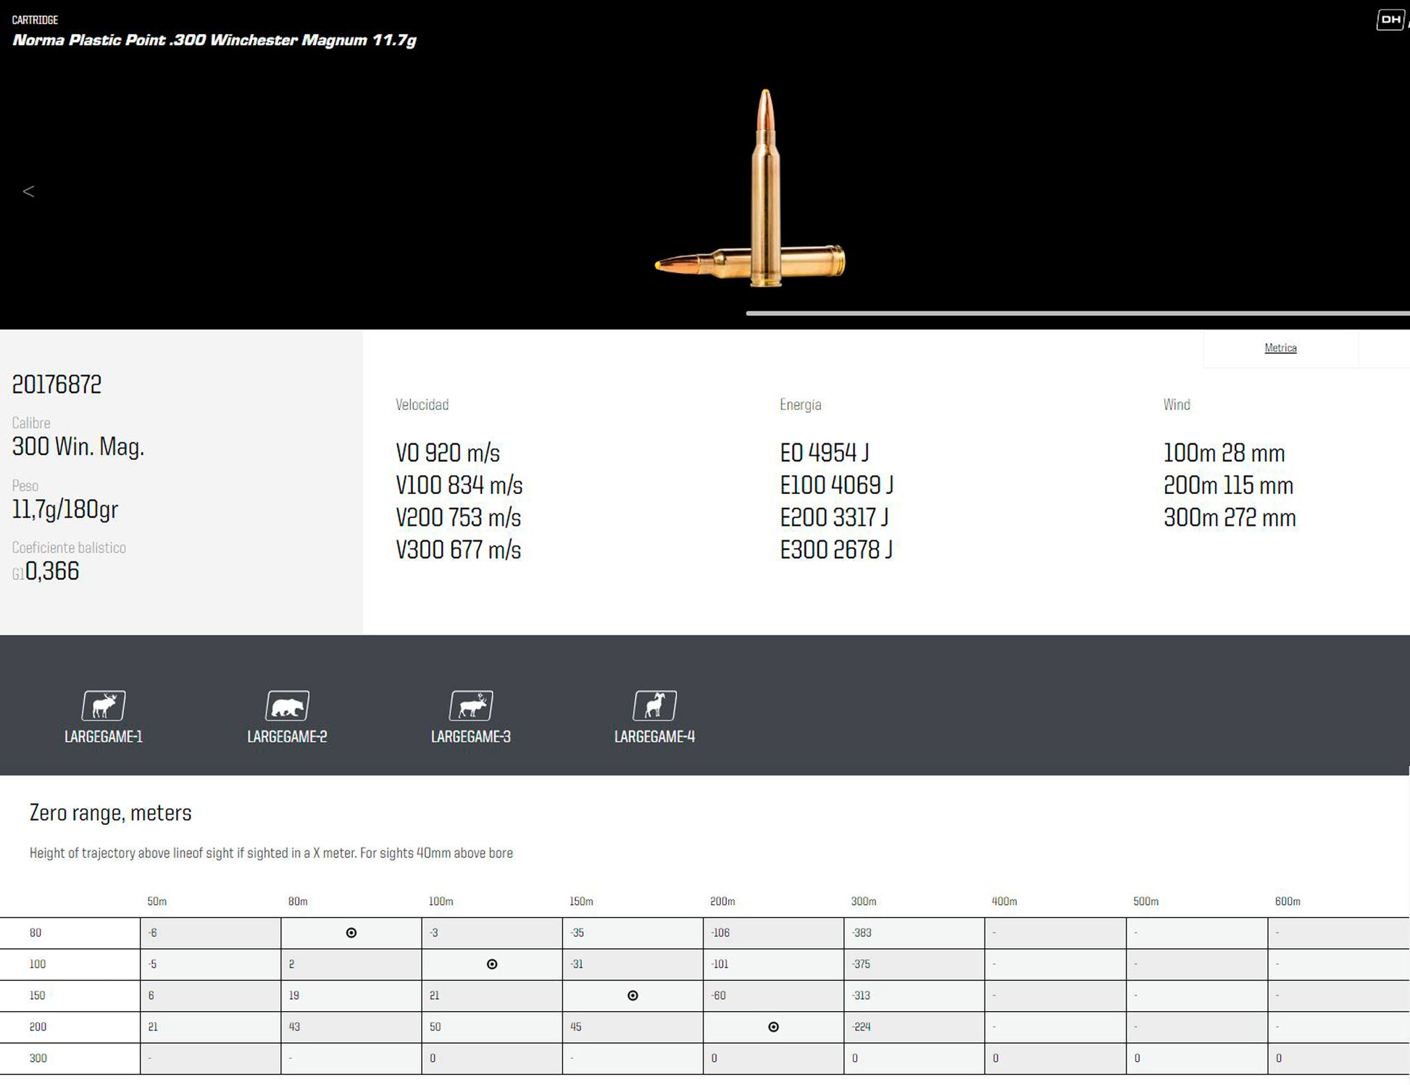The image size is (1410, 1085).
Task: Click the 150m column header
Action: pos(582,902)
